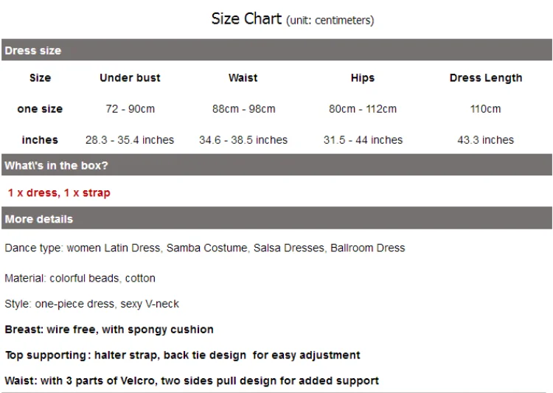
Task: Click the 72 - 90cm under bust value
Action: (130, 109)
